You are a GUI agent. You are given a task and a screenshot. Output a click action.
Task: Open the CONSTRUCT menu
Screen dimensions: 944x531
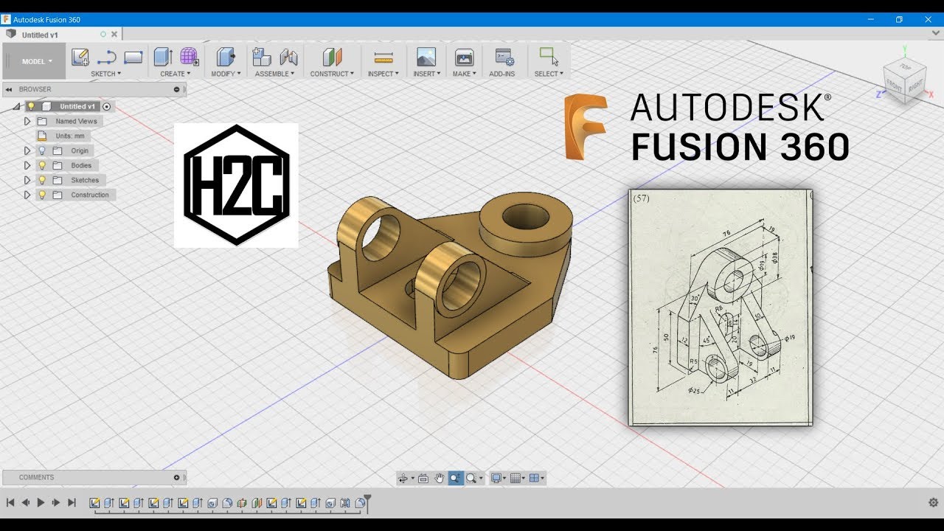(332, 74)
